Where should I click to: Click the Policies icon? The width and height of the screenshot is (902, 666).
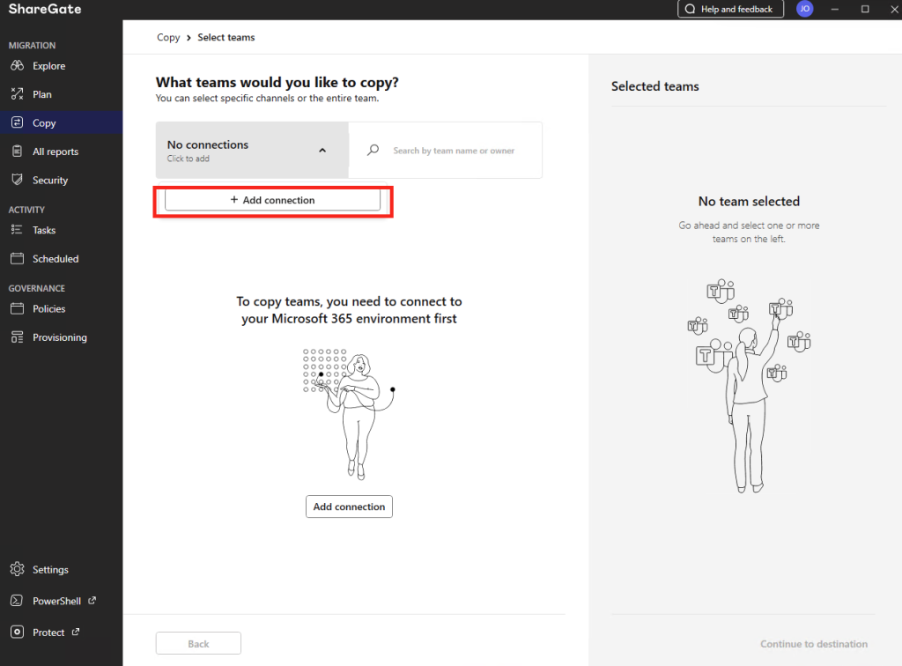[x=18, y=308]
